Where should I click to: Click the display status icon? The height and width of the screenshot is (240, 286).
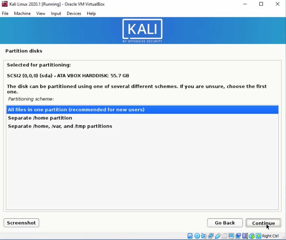[231, 236]
